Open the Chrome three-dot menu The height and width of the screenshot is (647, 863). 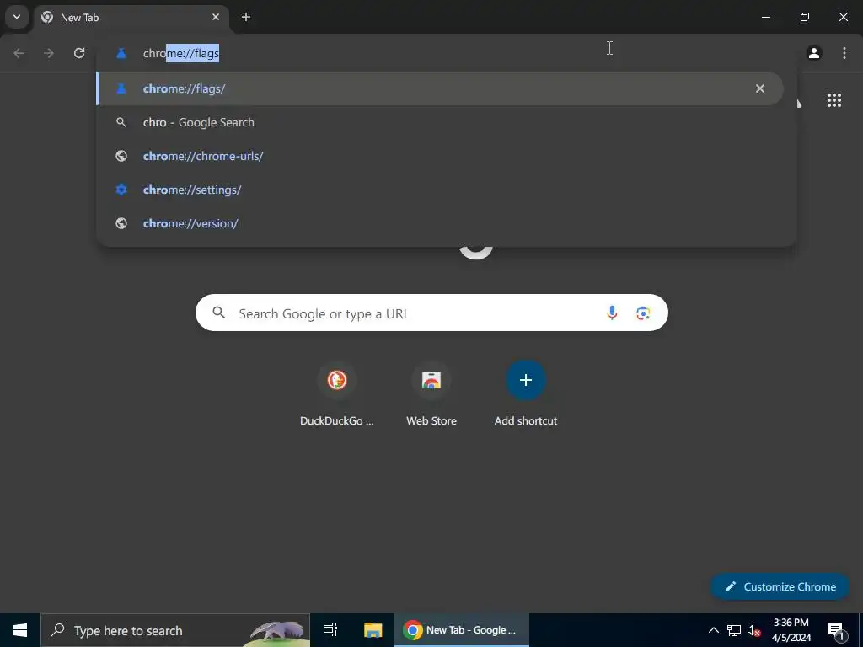click(844, 53)
